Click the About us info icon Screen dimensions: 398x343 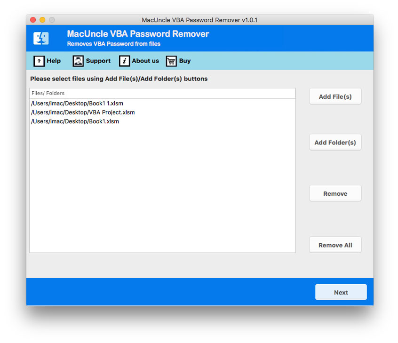[124, 61]
